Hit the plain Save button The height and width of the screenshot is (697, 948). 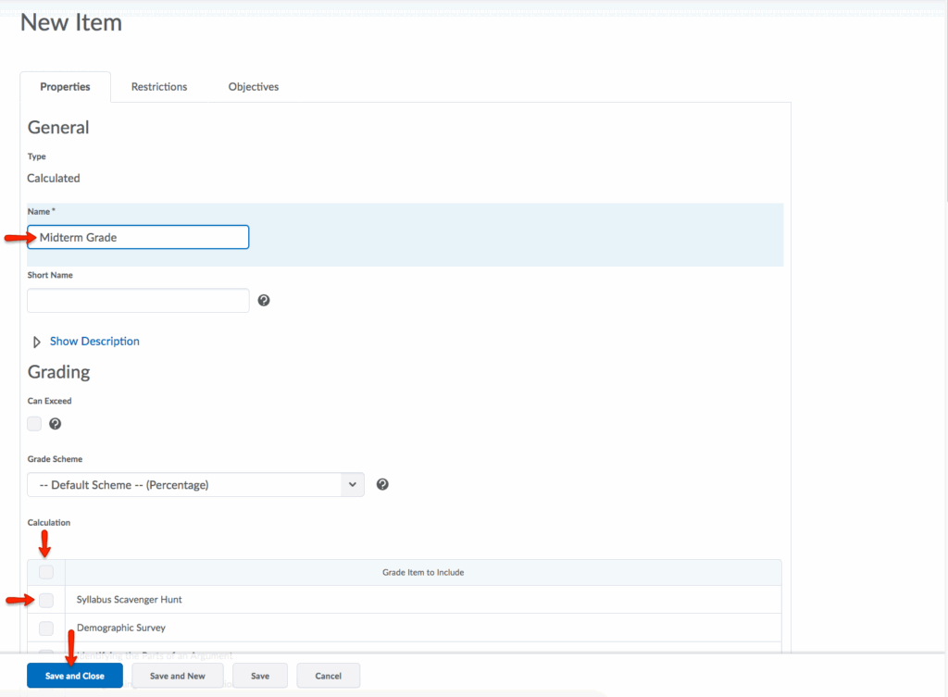click(260, 676)
